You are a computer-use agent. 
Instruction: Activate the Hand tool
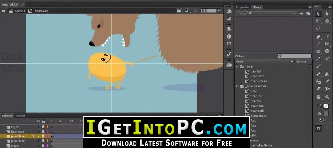coord(318,97)
